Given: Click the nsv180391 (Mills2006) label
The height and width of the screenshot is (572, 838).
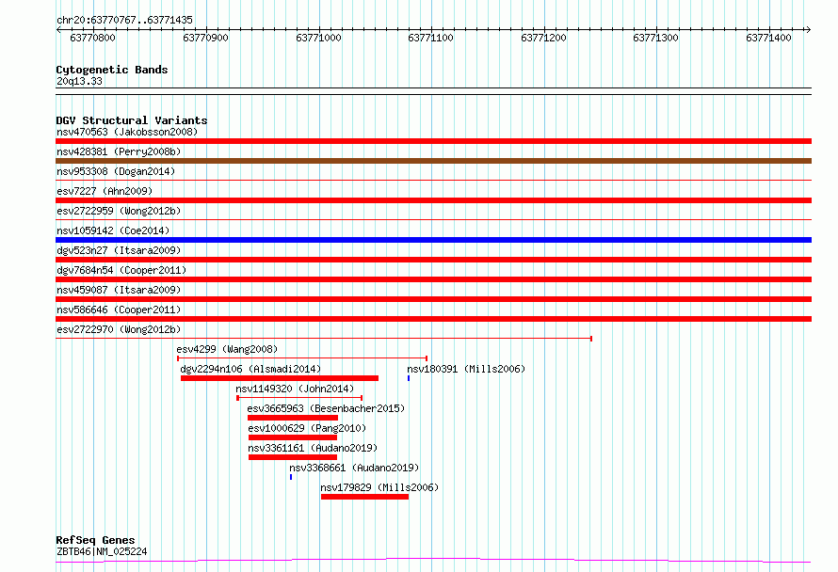Looking at the screenshot, I should coord(466,369).
